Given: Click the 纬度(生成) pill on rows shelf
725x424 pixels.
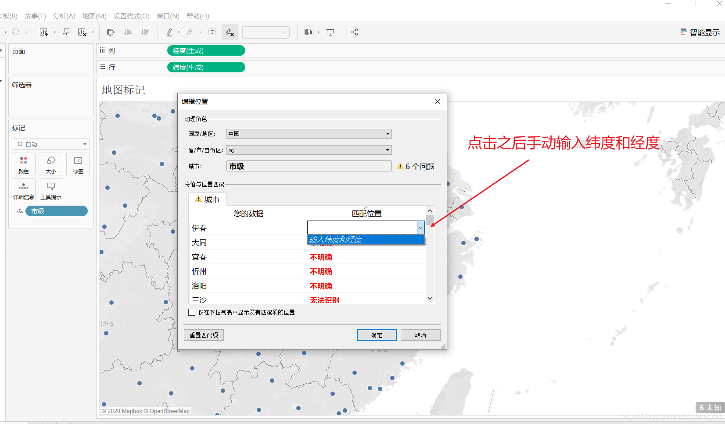Looking at the screenshot, I should point(206,68).
